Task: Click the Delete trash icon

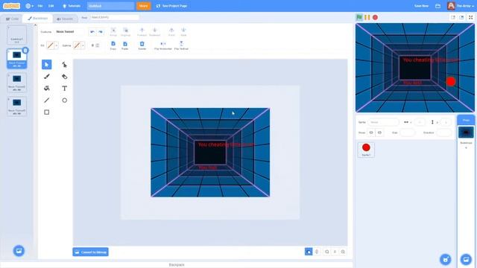Action: [142, 45]
